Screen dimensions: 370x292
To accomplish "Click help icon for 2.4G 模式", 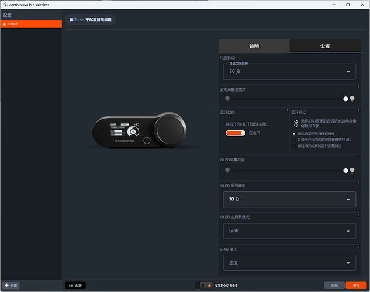I will tap(359, 247).
